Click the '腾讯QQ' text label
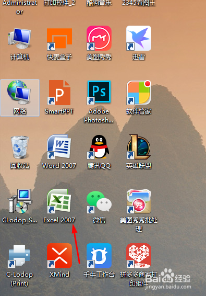 pyautogui.click(x=99, y=166)
